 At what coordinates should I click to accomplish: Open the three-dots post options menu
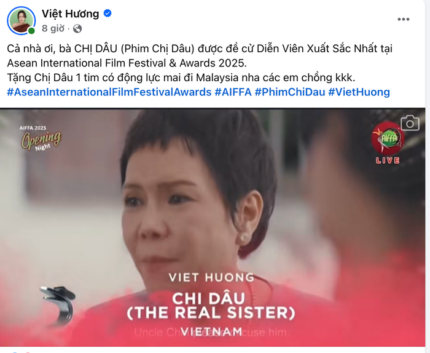tap(404, 19)
